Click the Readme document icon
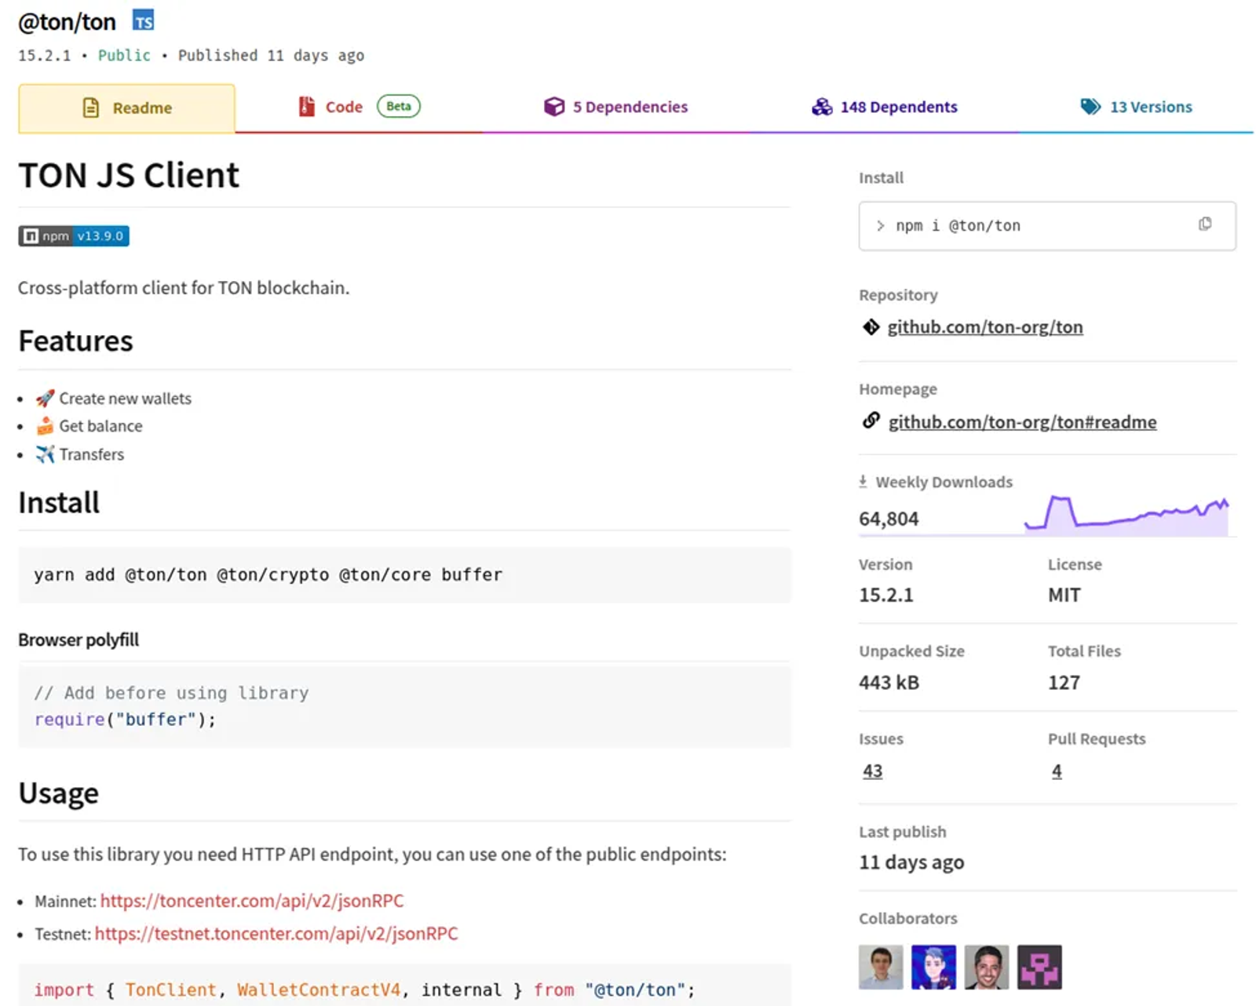 (x=91, y=108)
